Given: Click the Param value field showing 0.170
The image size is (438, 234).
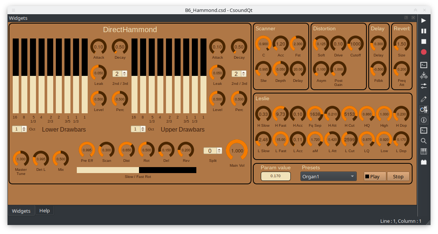Looking at the screenshot, I should [275, 176].
